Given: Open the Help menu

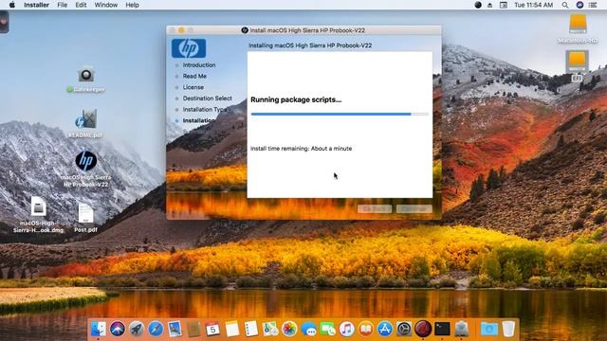Looking at the screenshot, I should tap(133, 5).
